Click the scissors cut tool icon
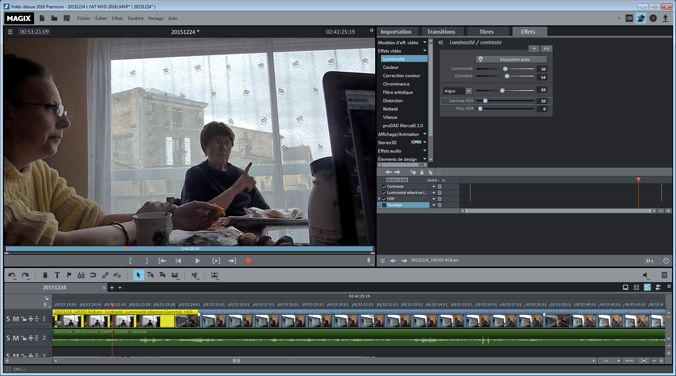This screenshot has height=376, width=676. [195, 275]
